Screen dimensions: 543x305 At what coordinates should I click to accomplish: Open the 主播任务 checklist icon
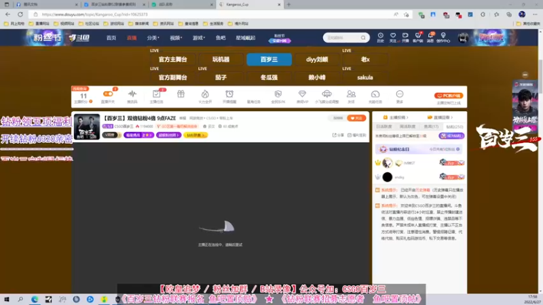[156, 94]
